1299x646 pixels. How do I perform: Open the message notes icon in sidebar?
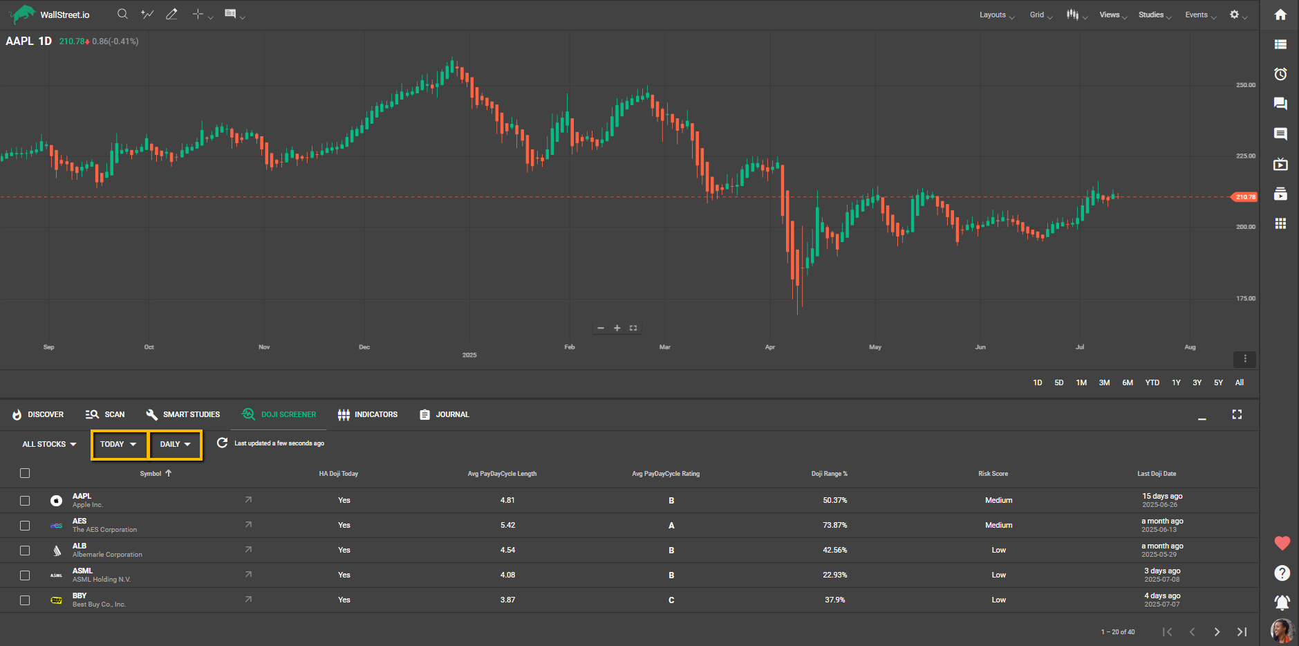pyautogui.click(x=1280, y=133)
